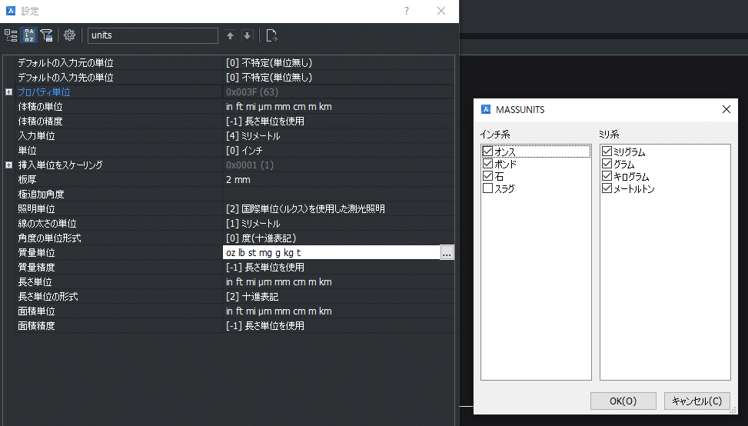Select the 体積の単位 row label
Screen dimensions: 748x426
click(x=40, y=107)
